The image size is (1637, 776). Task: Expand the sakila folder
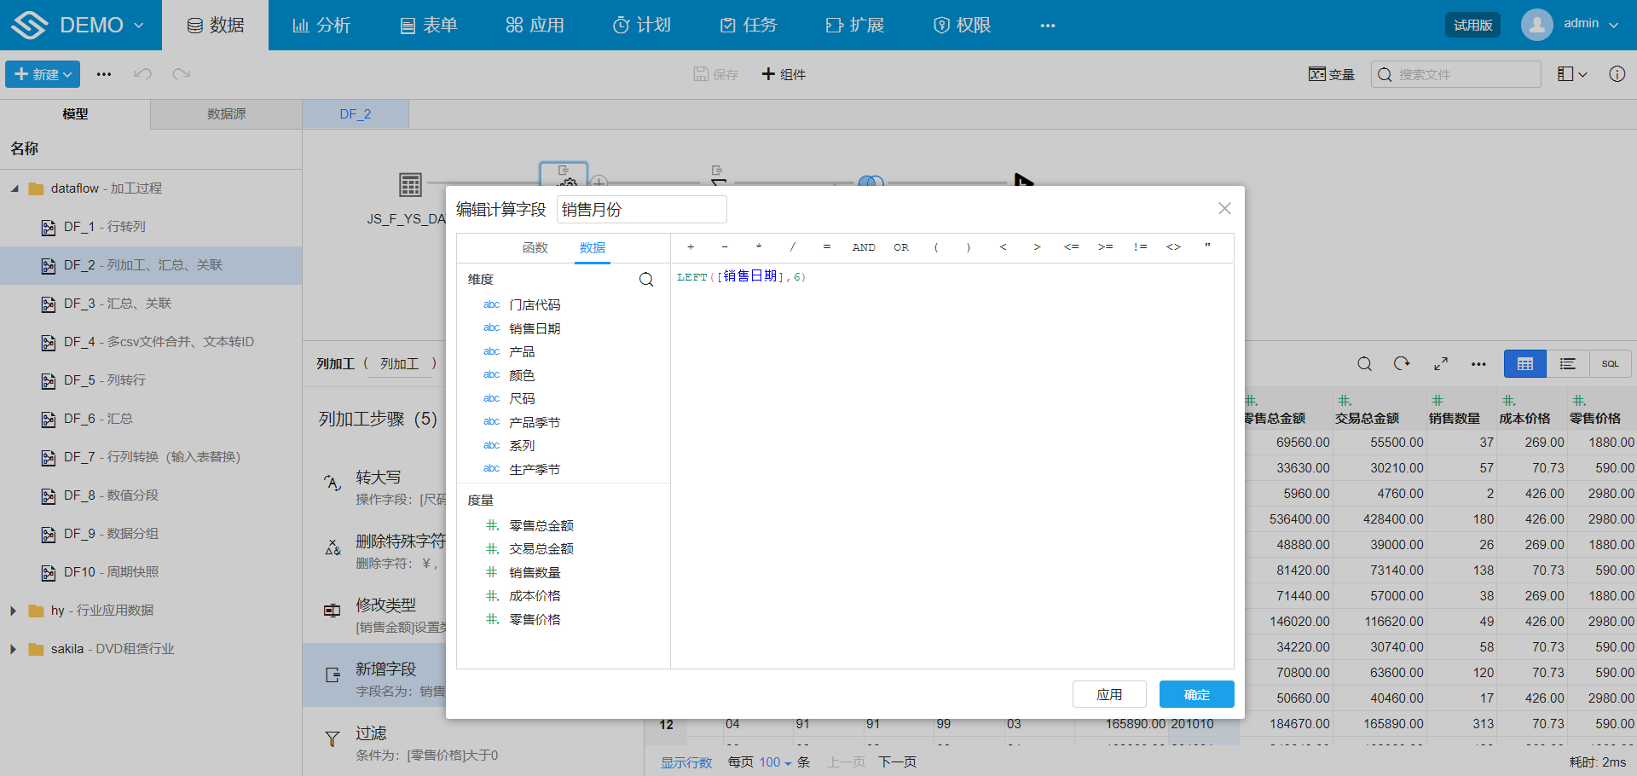(x=14, y=649)
